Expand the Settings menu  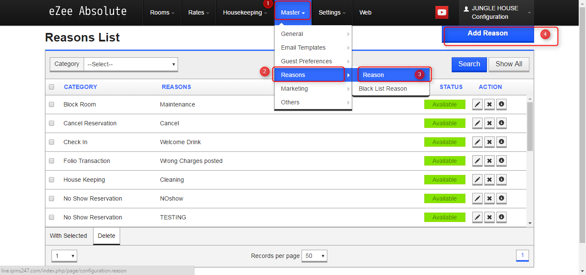pyautogui.click(x=331, y=12)
